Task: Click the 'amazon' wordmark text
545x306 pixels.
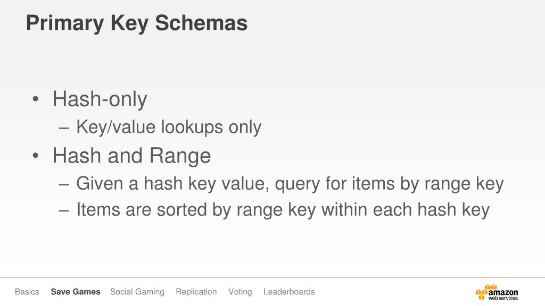Action: [503, 293]
